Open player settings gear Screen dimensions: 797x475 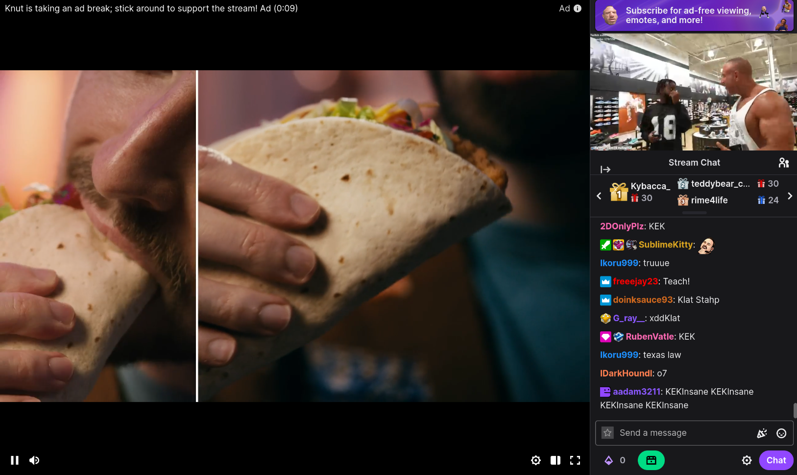[536, 460]
